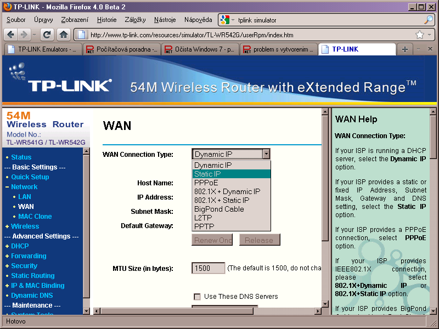
Task: Click the search magnifier icon
Action: (x=429, y=20)
